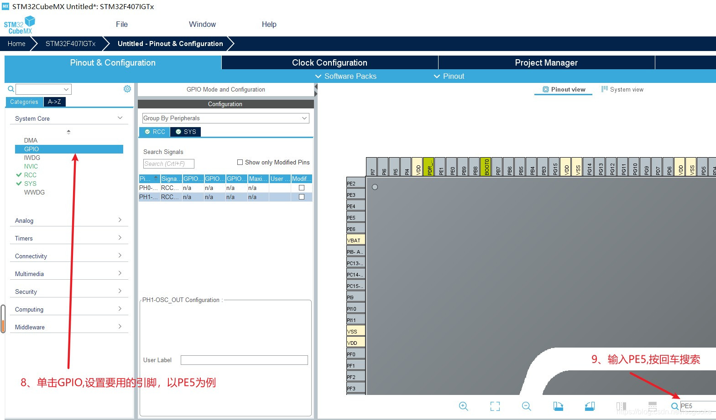
Task: Click the Search Signals input field
Action: point(169,164)
